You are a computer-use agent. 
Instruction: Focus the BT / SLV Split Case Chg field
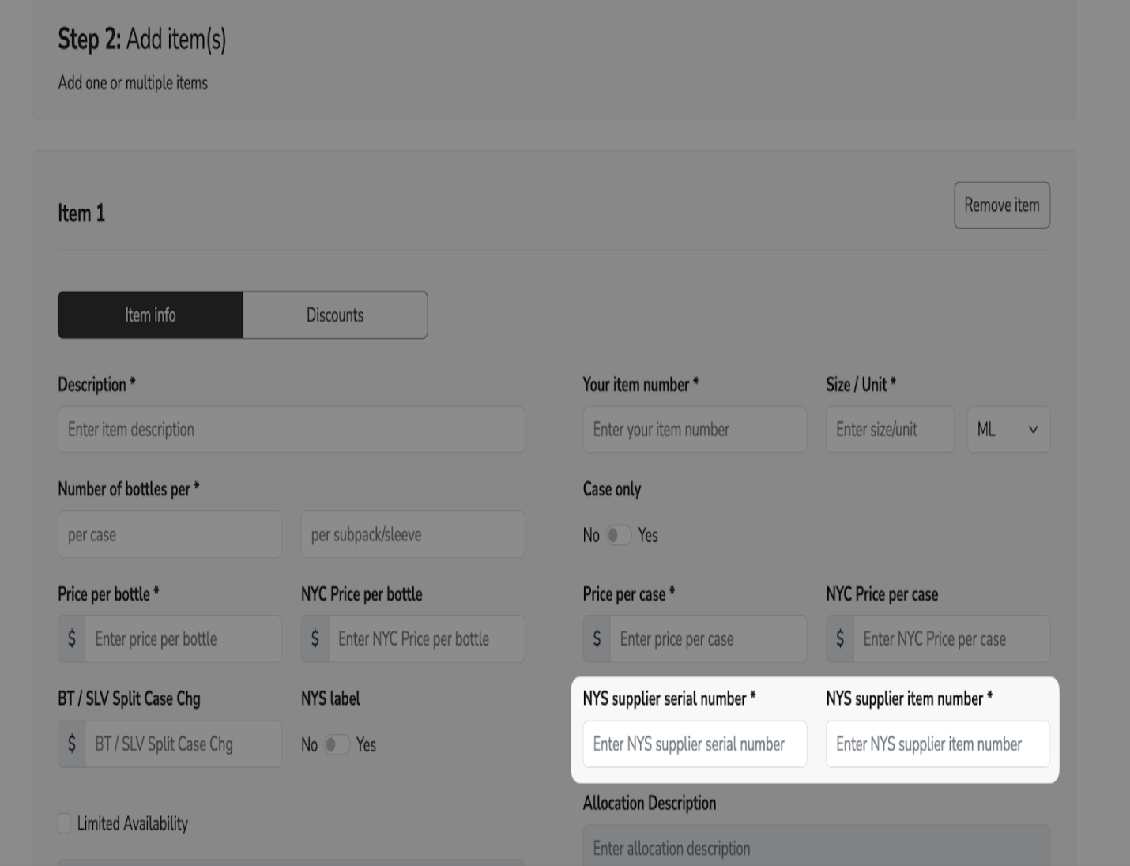[183, 744]
